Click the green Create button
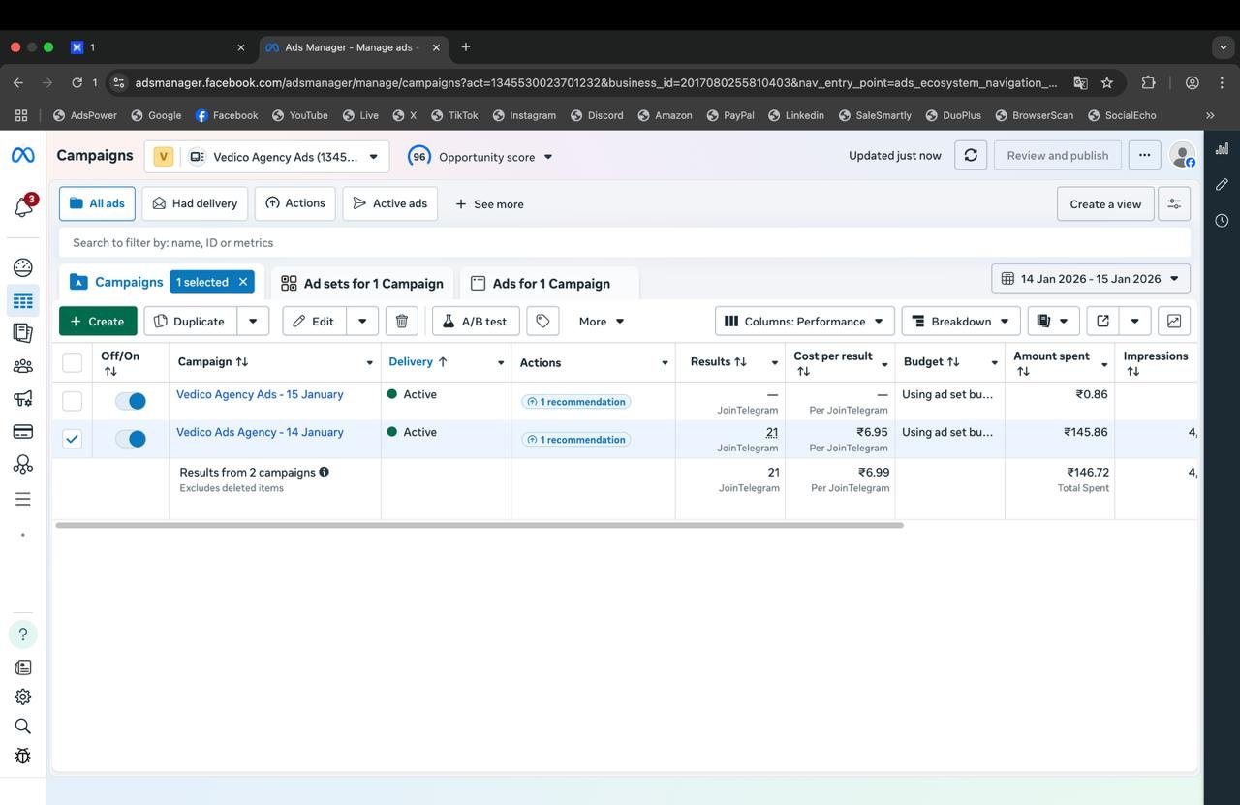Image resolution: width=1240 pixels, height=805 pixels. coord(98,322)
